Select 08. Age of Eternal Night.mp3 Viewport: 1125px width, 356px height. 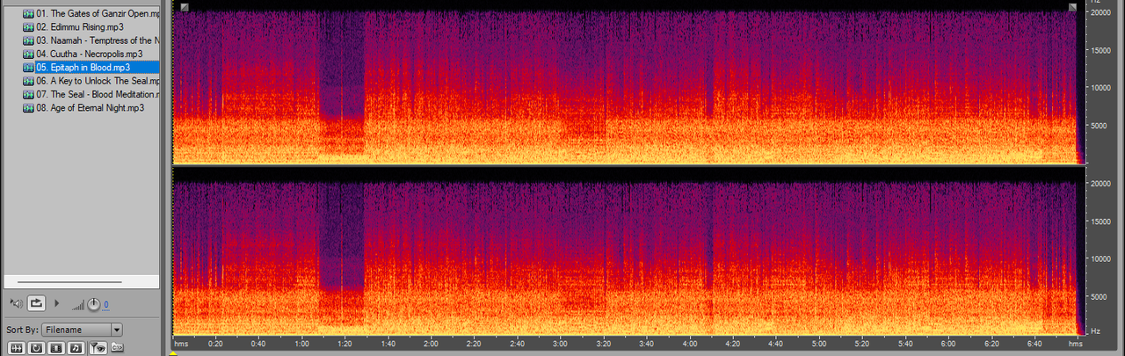pyautogui.click(x=91, y=107)
